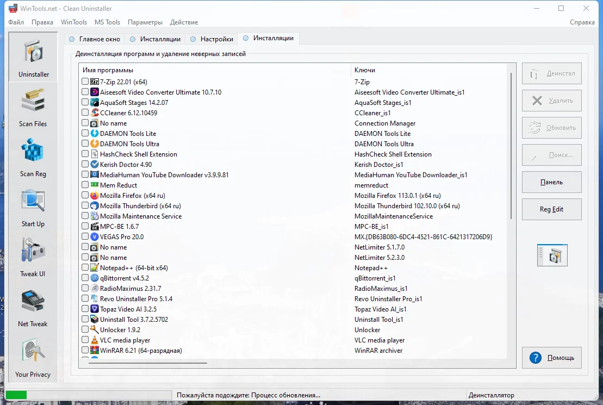Click the Удалить button
The height and width of the screenshot is (405, 603).
(551, 101)
